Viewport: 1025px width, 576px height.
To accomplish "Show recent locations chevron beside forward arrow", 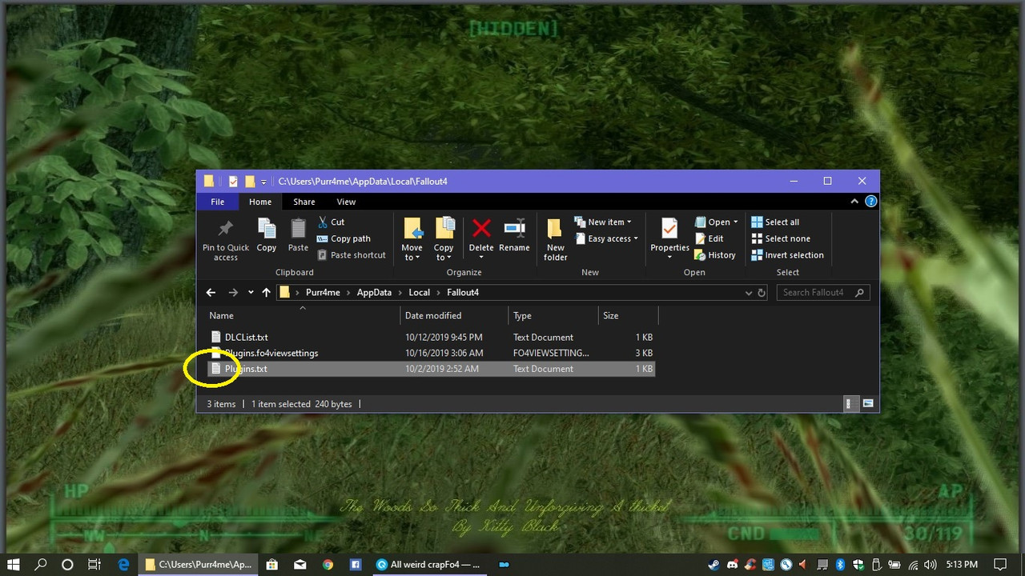I will [x=251, y=293].
